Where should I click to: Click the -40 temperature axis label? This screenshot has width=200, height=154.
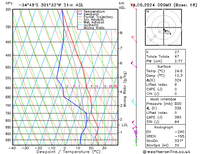12,148
